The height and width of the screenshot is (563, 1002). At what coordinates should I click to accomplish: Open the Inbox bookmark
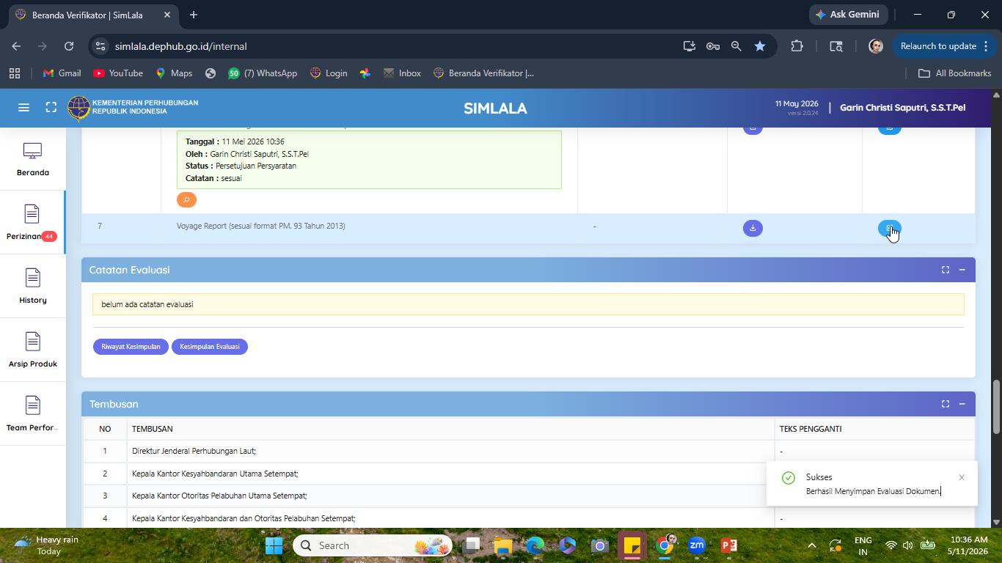(x=402, y=73)
